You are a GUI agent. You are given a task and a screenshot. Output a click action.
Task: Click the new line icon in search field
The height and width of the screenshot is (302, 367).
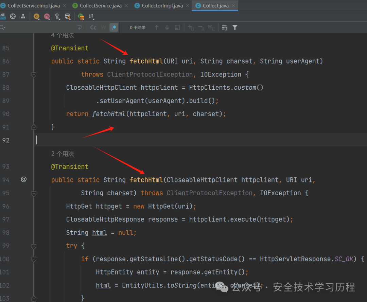80,28
